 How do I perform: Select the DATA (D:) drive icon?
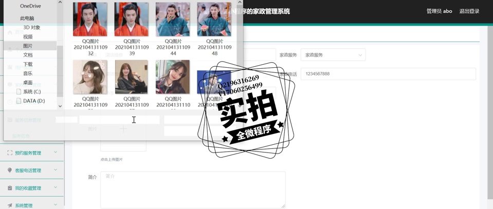click(19, 101)
